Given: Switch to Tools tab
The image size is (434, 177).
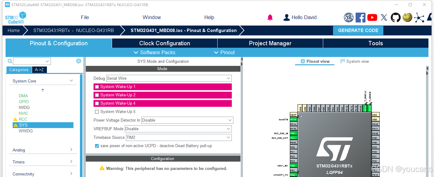Looking at the screenshot, I should 376,43.
